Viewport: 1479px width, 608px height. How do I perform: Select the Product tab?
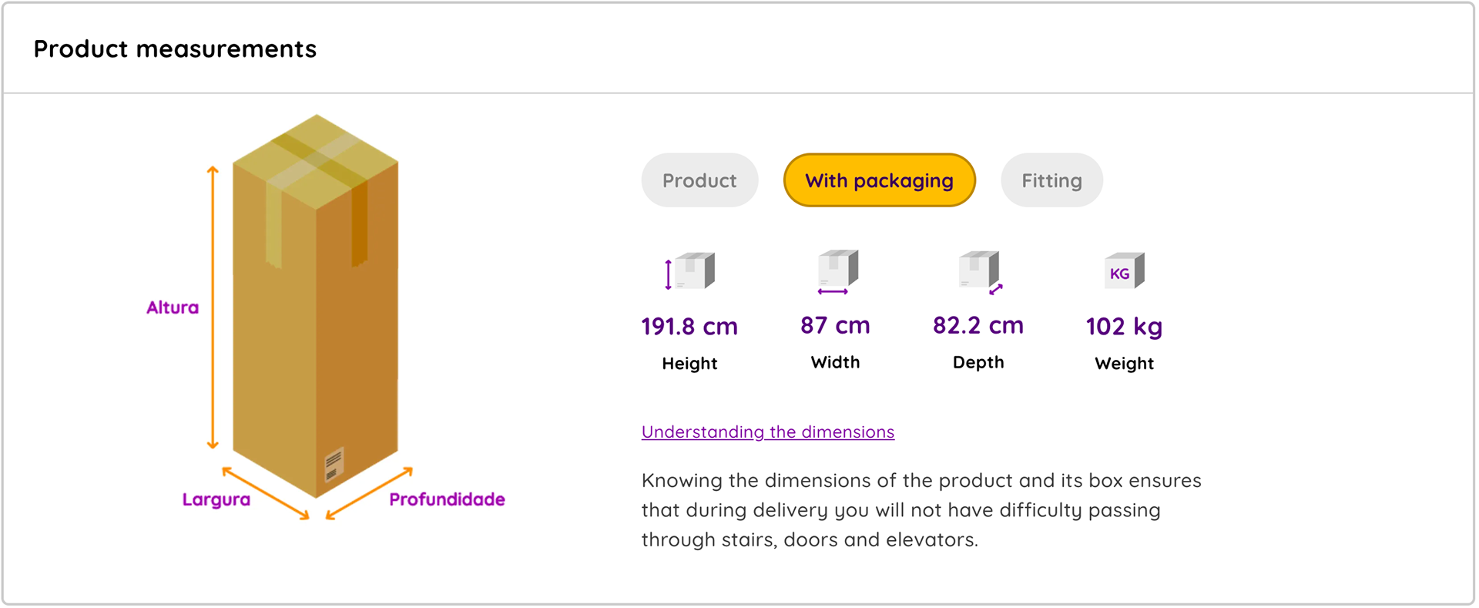click(x=699, y=180)
